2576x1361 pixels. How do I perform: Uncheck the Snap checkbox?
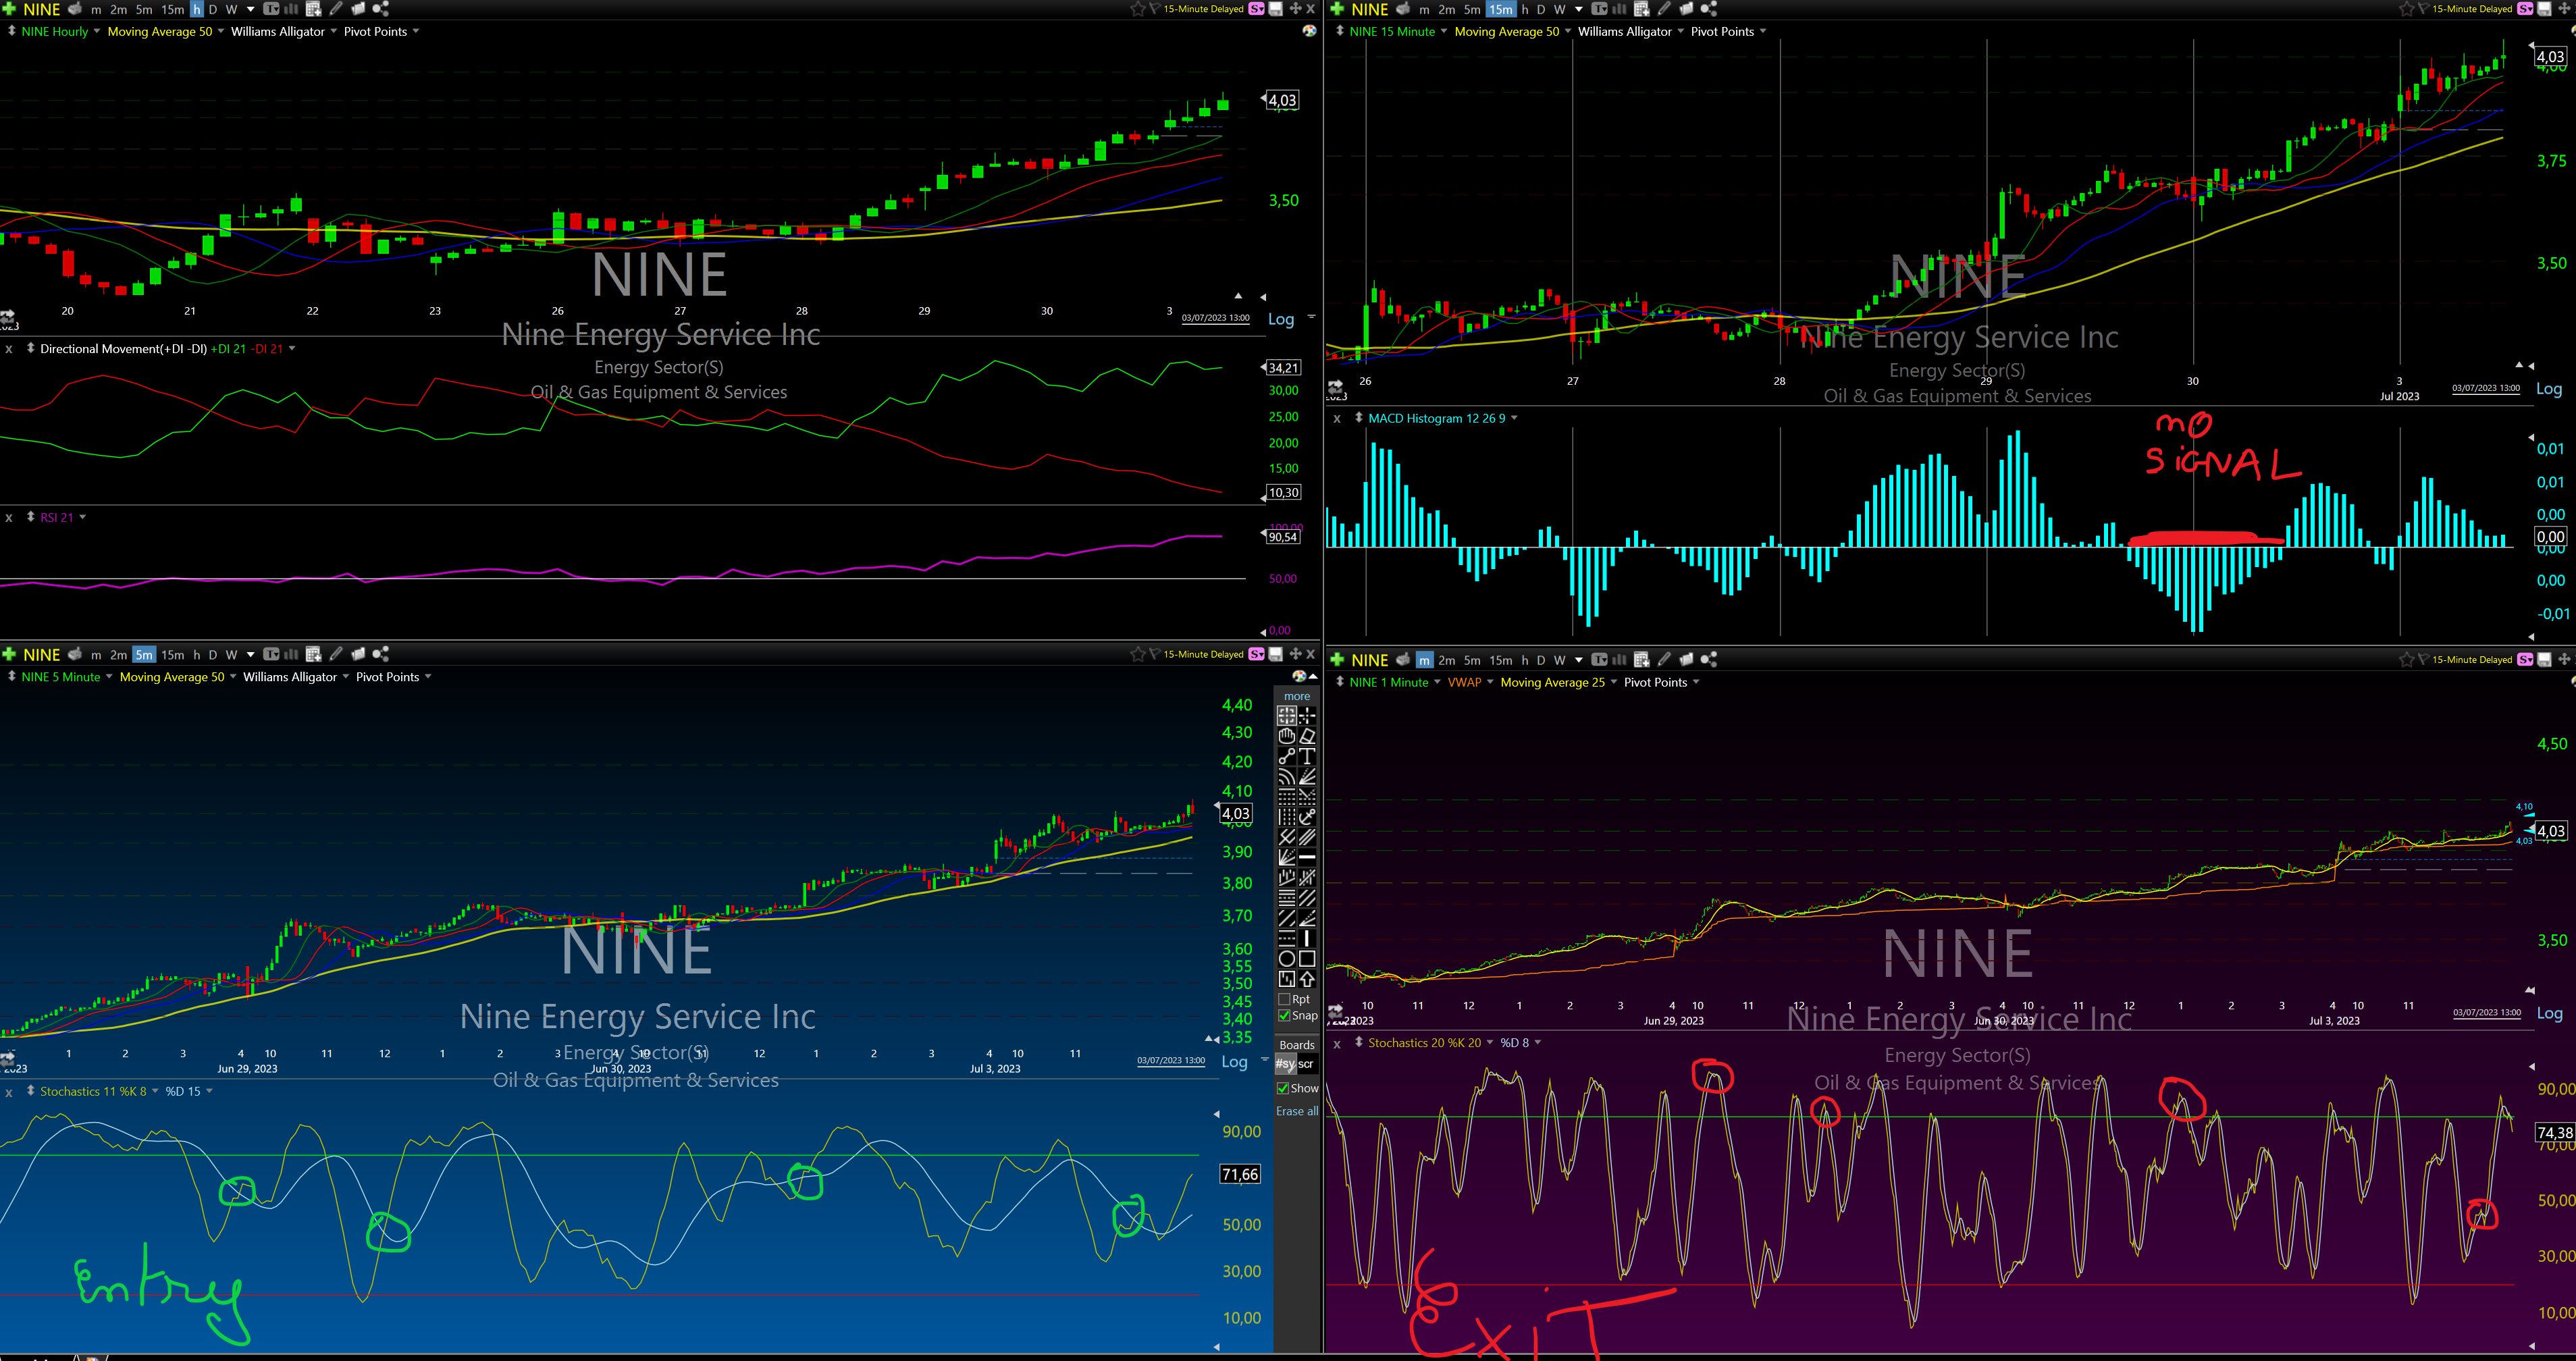click(1285, 1015)
